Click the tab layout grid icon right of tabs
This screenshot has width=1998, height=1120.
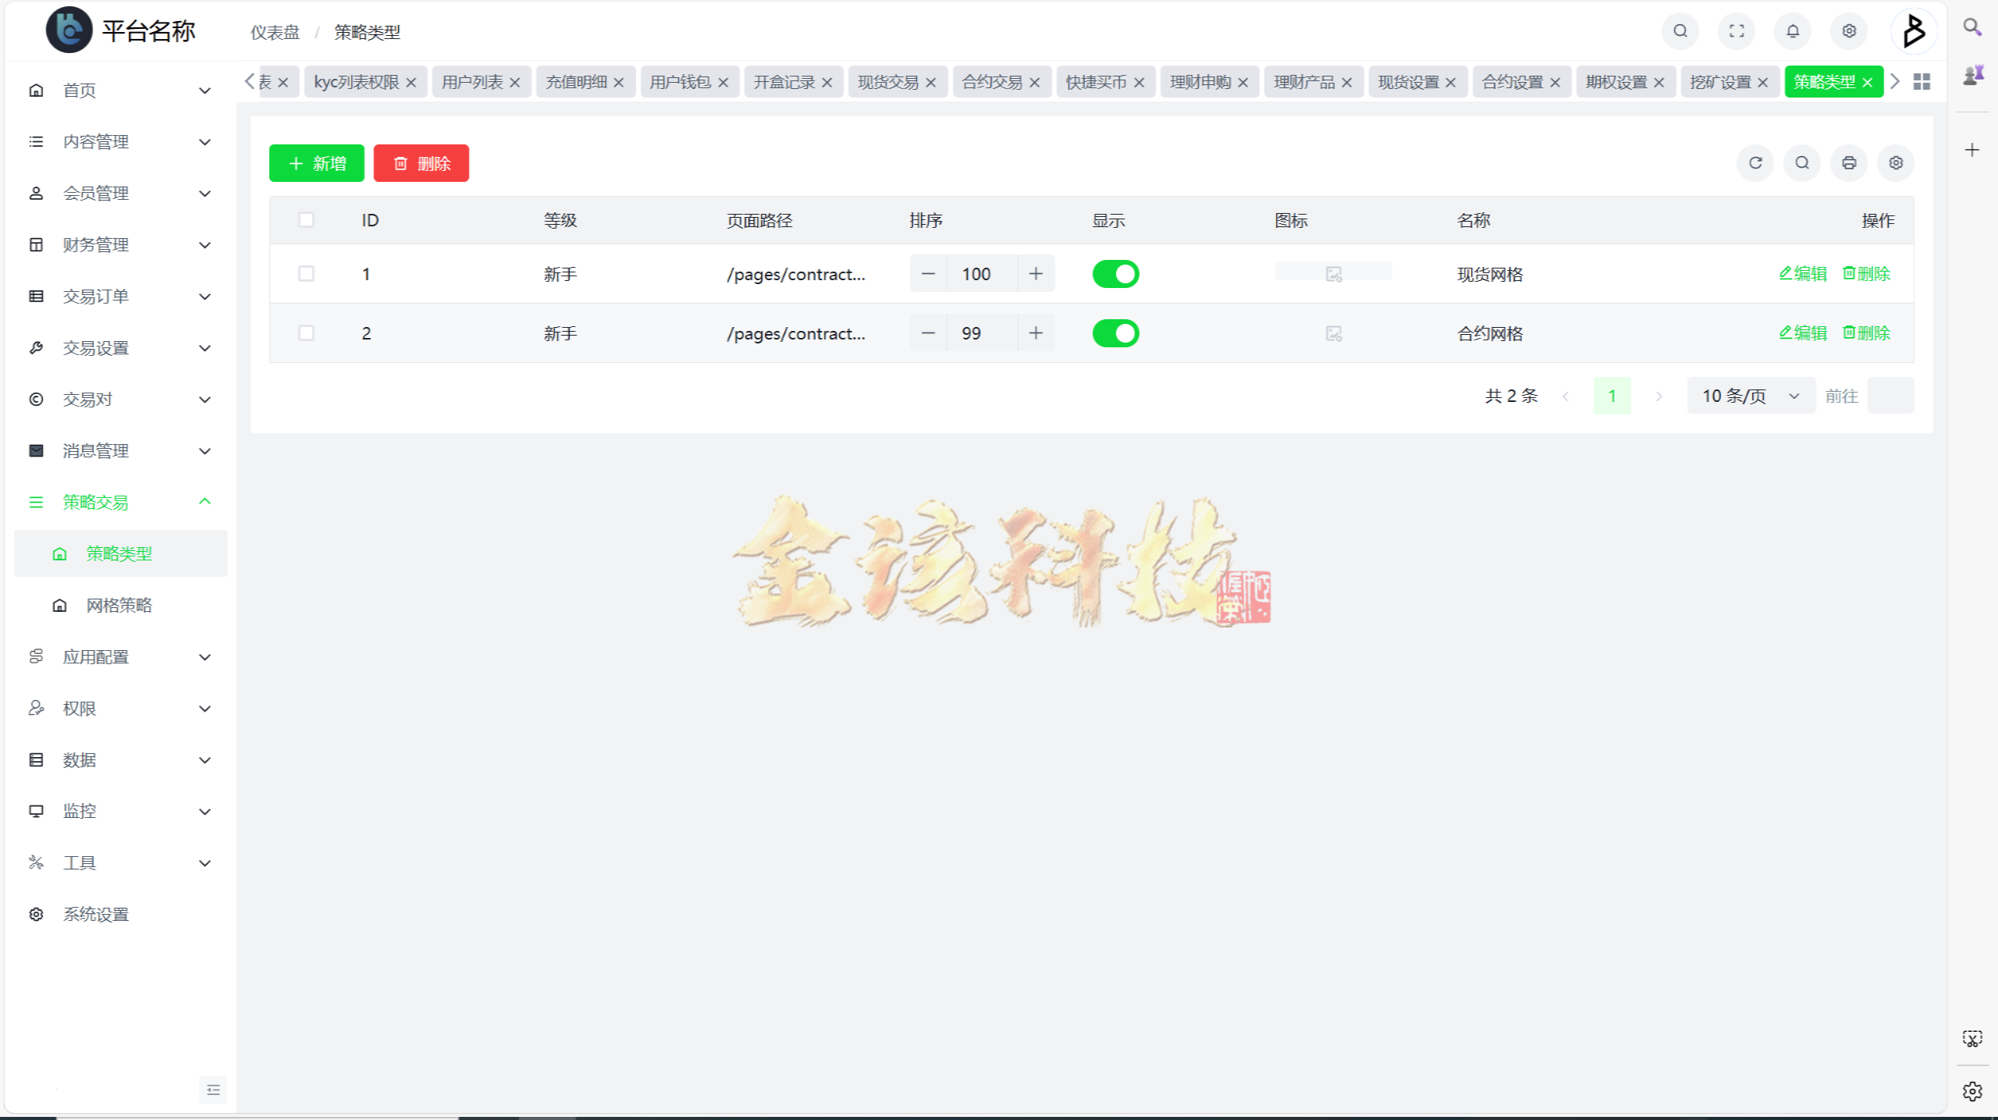tap(1922, 81)
